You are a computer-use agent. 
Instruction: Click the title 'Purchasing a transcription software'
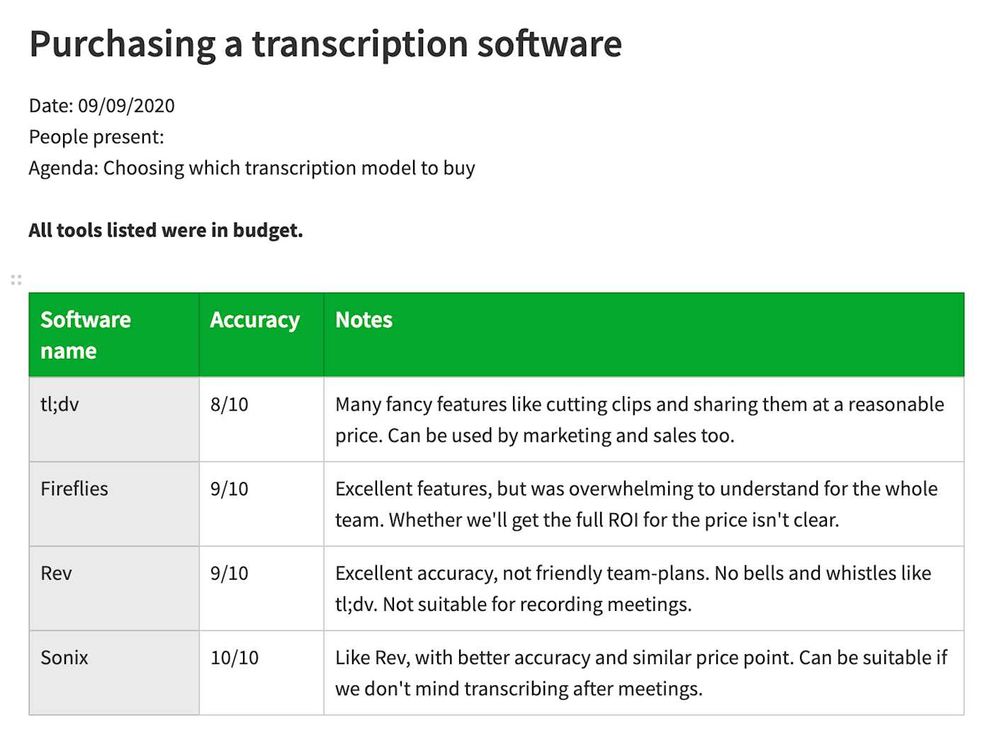point(325,44)
